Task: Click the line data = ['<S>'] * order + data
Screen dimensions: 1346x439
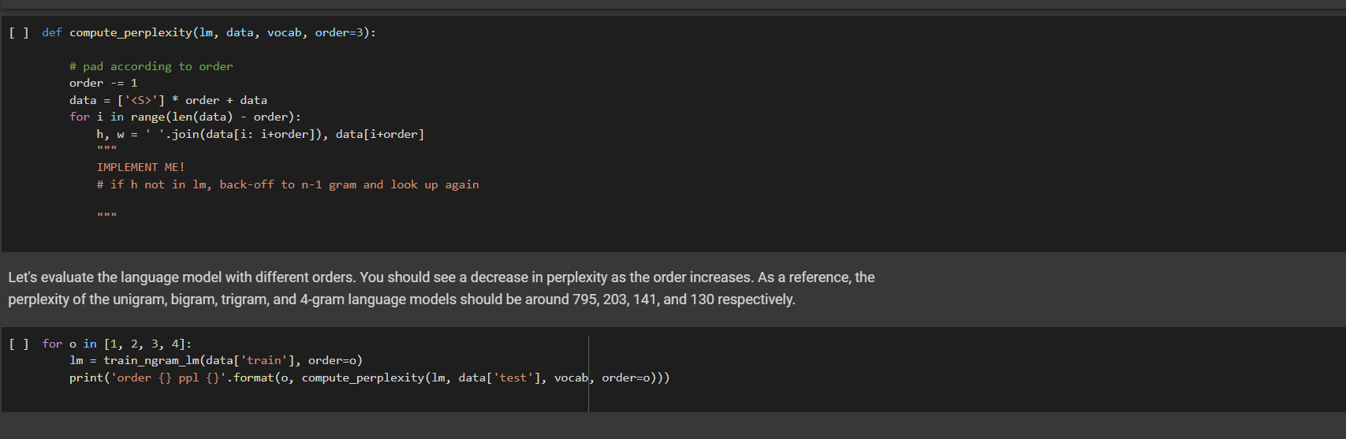Action: tap(168, 101)
